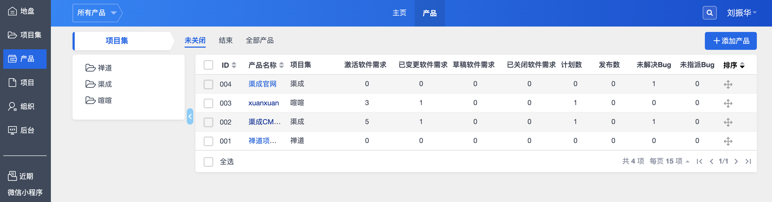The width and height of the screenshot is (772, 202).
Task: Grab the sort handle for row 001
Action: [728, 141]
